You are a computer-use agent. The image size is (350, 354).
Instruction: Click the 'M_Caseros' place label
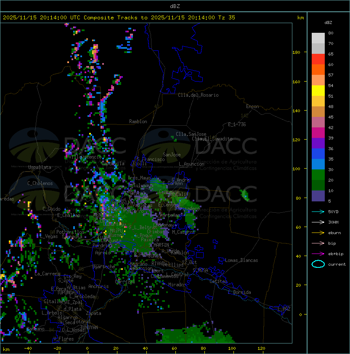click(183, 232)
